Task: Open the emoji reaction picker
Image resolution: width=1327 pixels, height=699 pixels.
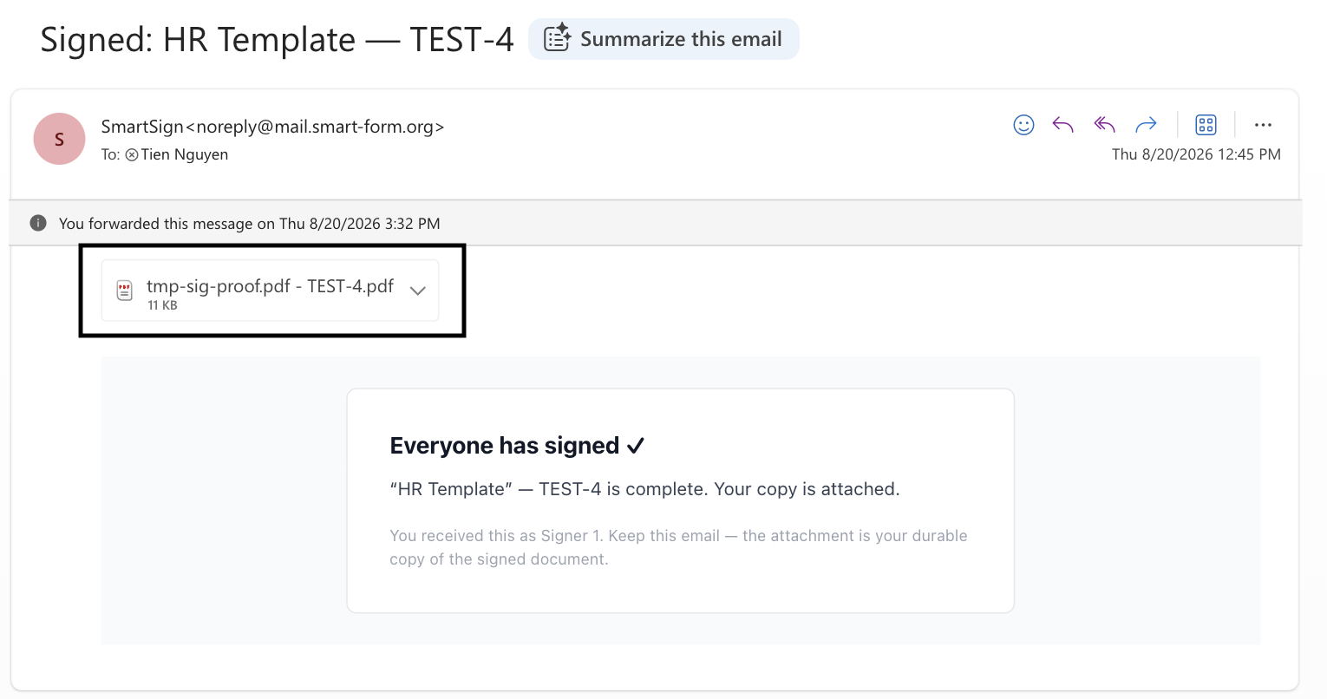Action: click(x=1023, y=125)
